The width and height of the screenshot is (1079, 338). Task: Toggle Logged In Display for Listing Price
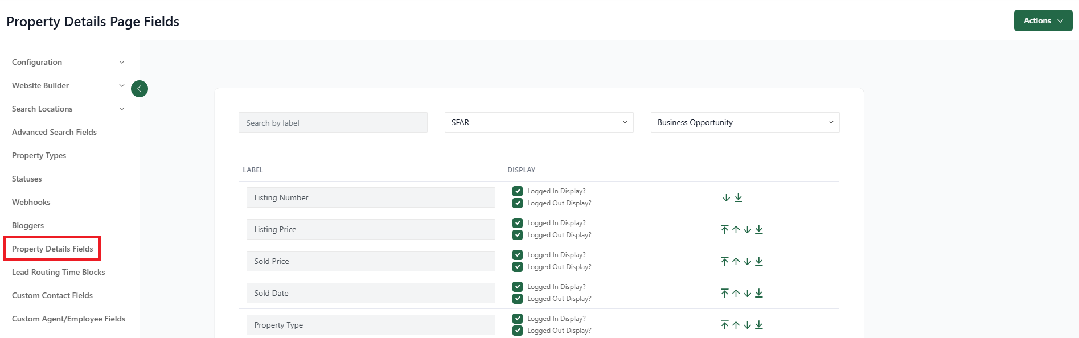[x=518, y=223]
